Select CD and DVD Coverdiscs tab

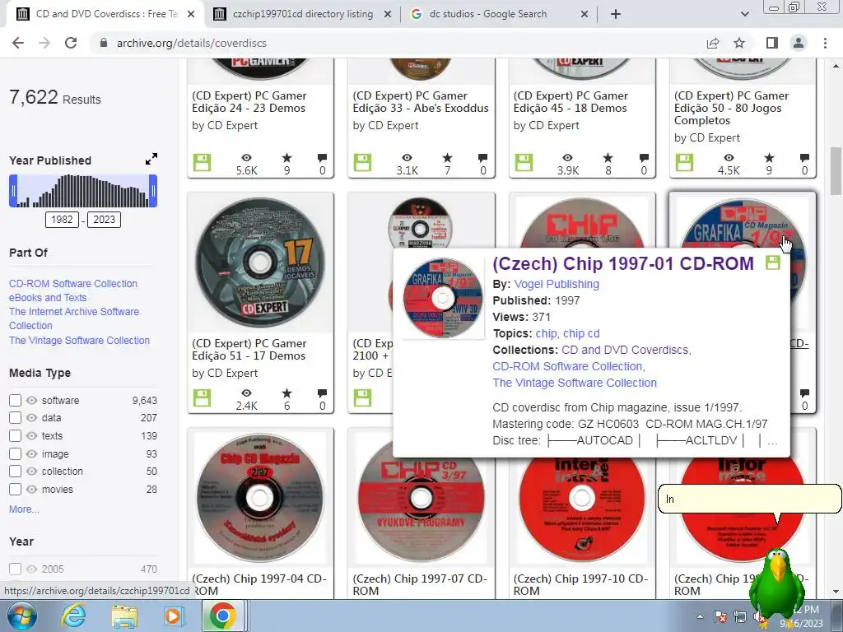(x=105, y=14)
